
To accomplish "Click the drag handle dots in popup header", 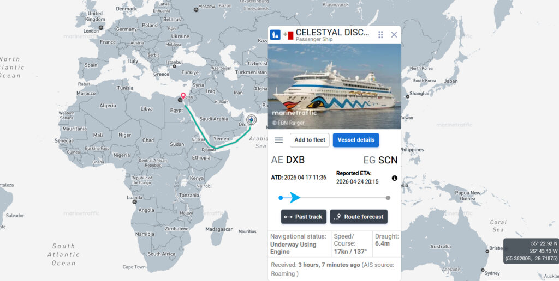I will (380, 34).
